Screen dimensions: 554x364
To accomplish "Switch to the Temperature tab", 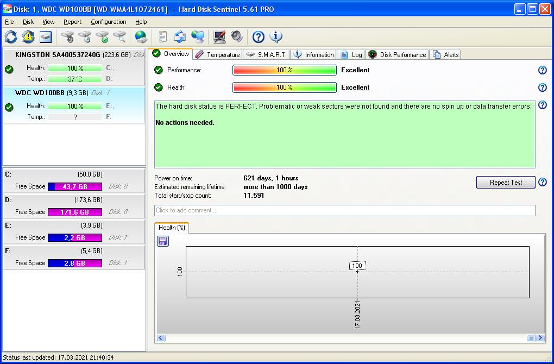I will click(x=218, y=54).
